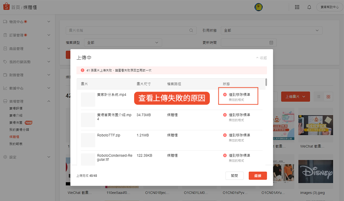Open the 引用狀態 dropdown
This screenshot has height=201, width=344.
coord(271,30)
